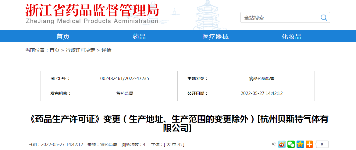Click the 发布机构 label cell

click(x=56, y=93)
